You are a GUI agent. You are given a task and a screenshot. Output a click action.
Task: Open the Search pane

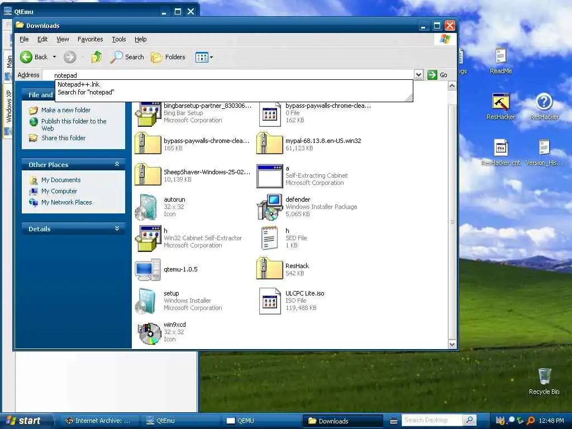point(127,57)
